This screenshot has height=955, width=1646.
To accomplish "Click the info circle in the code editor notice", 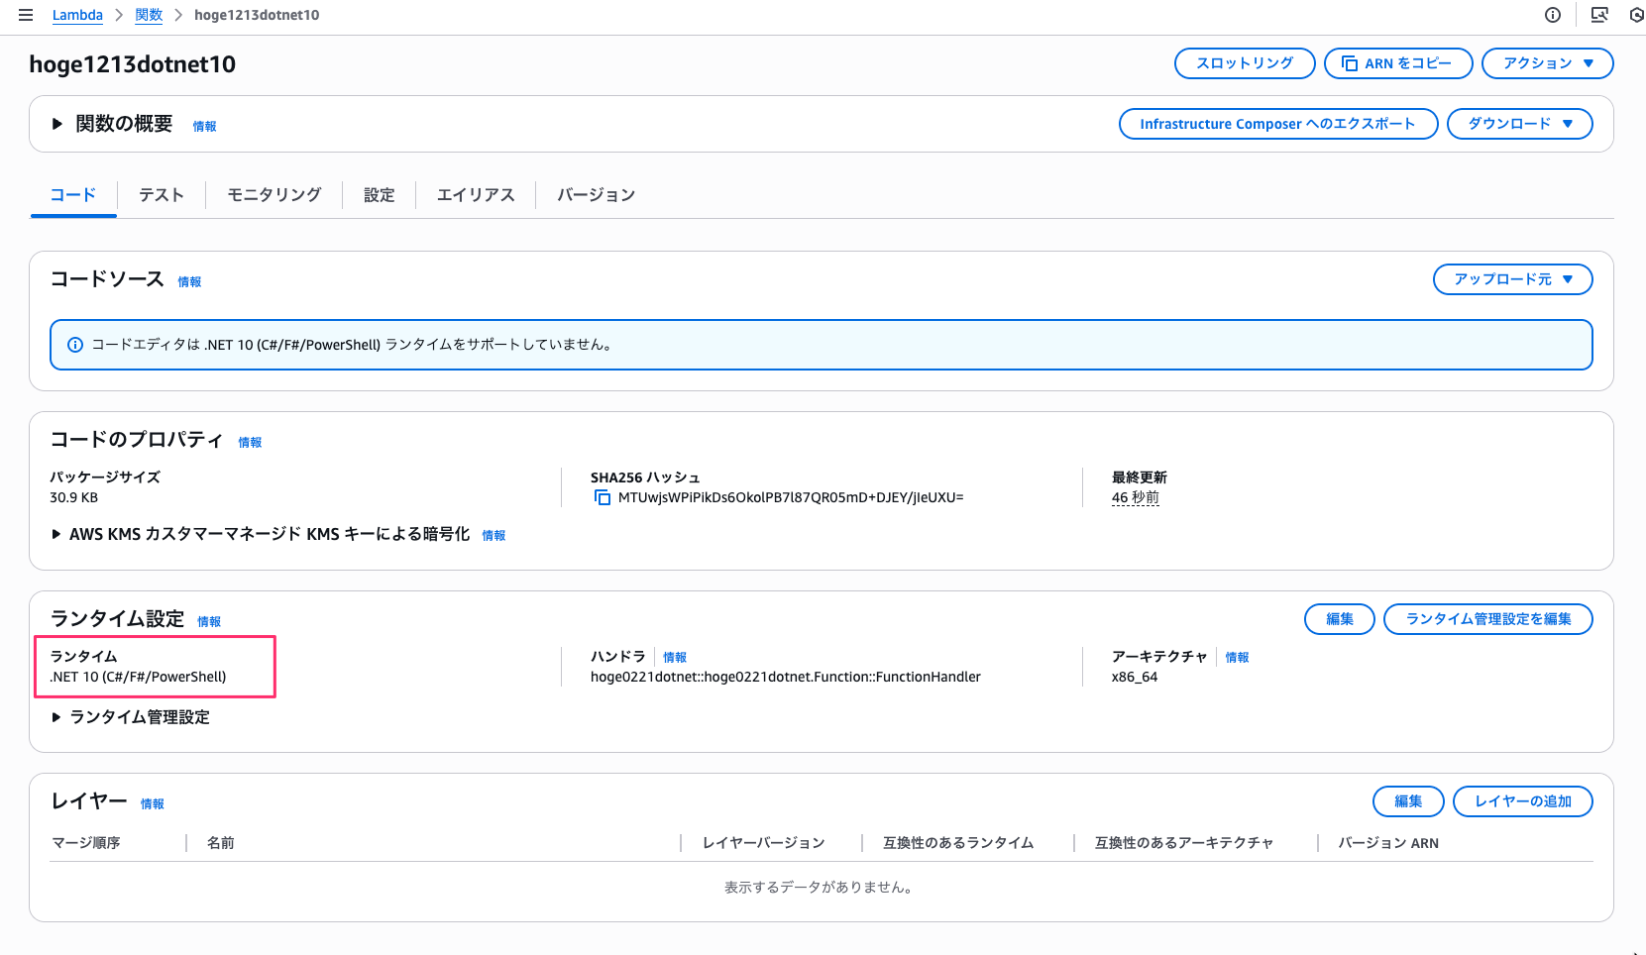I will coord(75,344).
